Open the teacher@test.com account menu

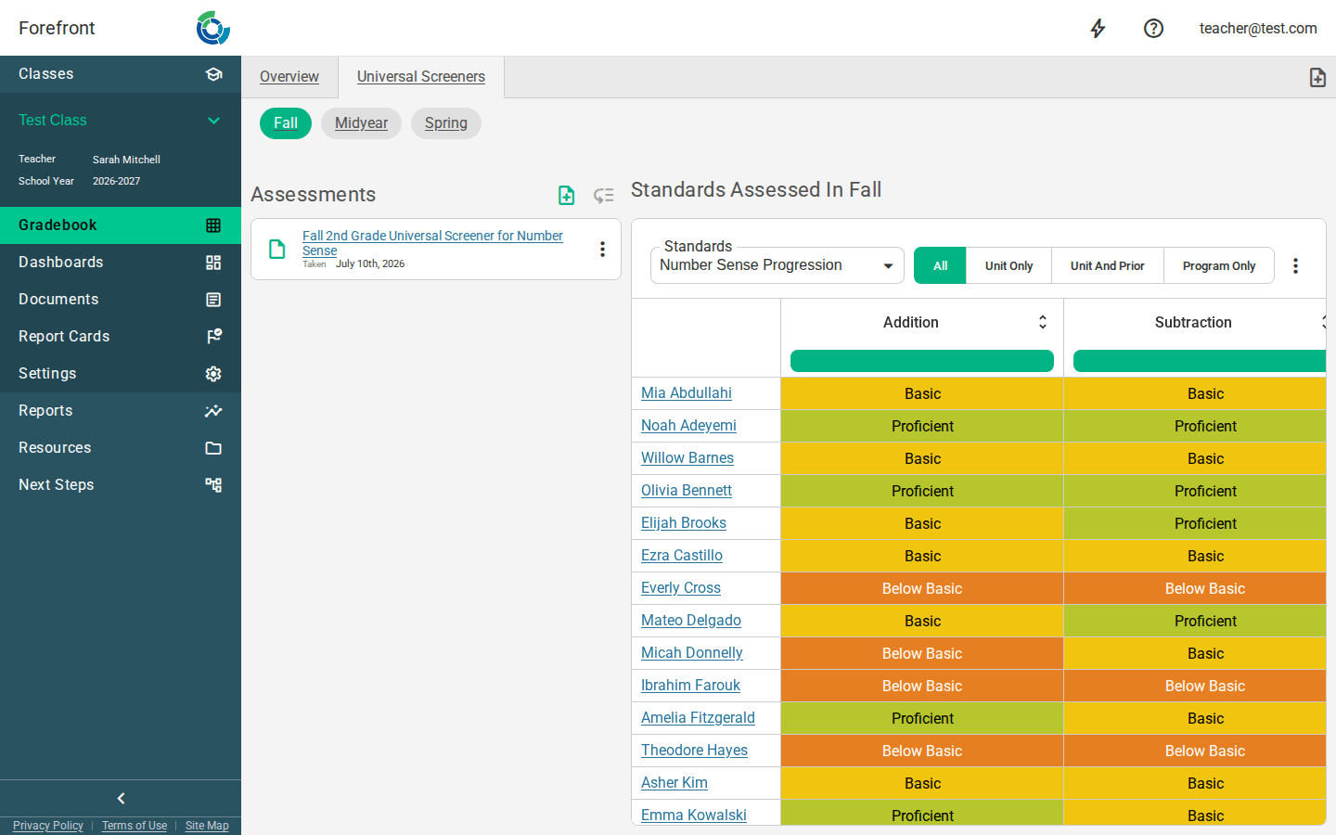1258,29
